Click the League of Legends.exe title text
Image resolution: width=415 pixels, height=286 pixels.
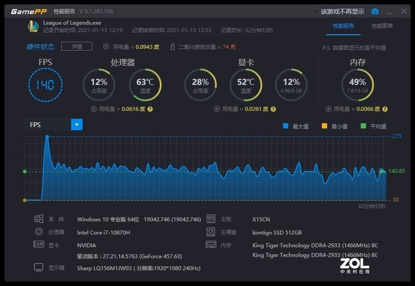coord(72,23)
